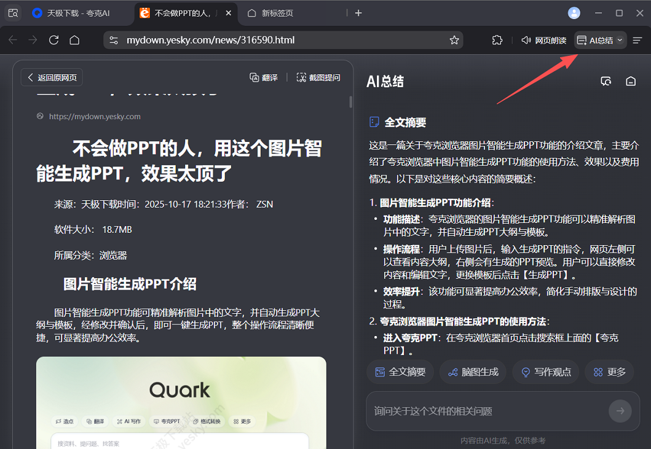Click the mydown.yesky.com source link

click(x=95, y=117)
